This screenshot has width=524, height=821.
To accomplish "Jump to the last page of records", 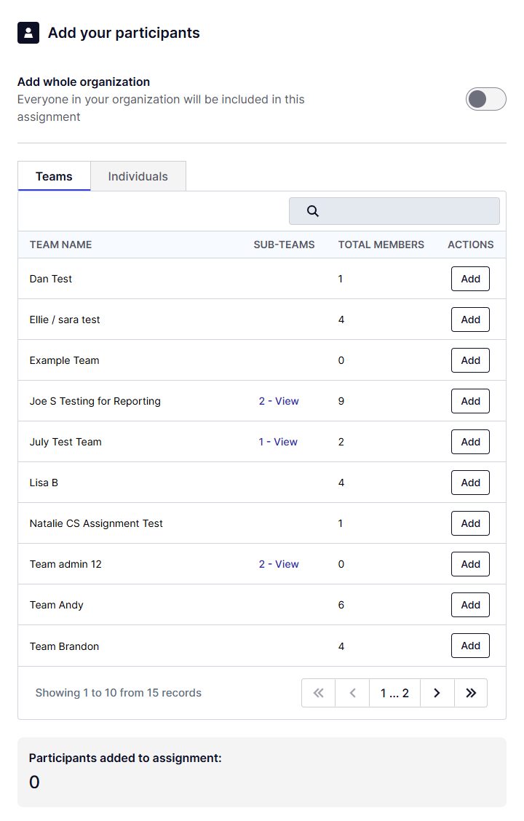I will click(471, 693).
